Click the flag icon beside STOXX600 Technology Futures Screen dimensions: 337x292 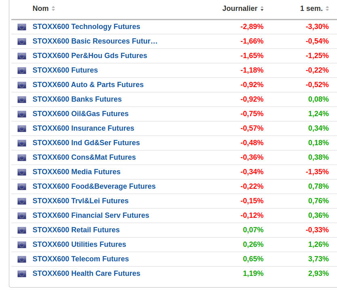click(x=22, y=27)
